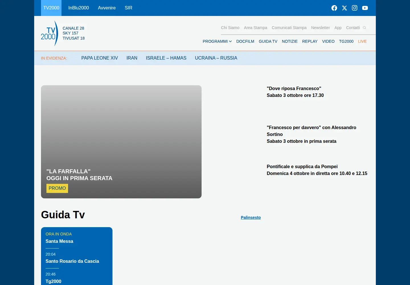This screenshot has width=410, height=285.
Task: Open the Instagram profile icon
Action: pos(354,8)
